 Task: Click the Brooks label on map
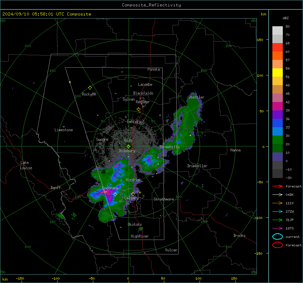(239, 236)
